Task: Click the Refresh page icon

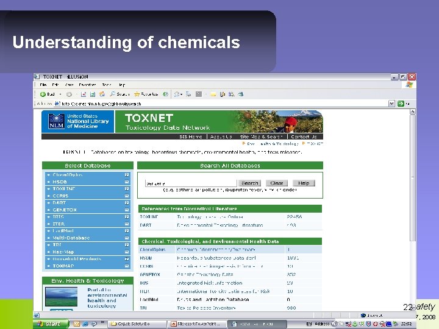Action: tap(93, 94)
